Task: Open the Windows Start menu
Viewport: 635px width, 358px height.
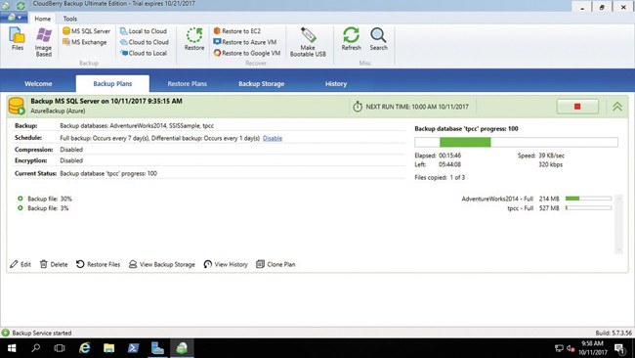Action: pyautogui.click(x=12, y=348)
